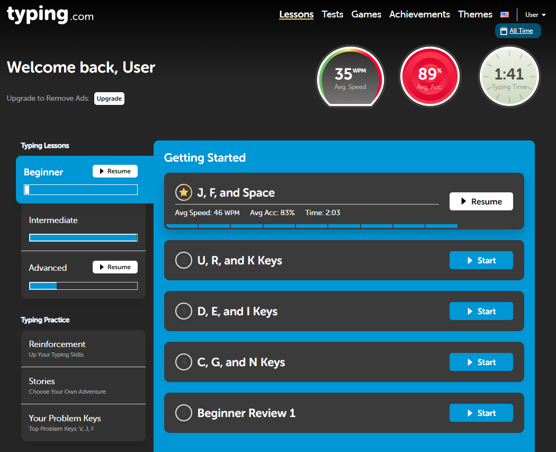Click the Upgrade button
This screenshot has height=452, width=556.
coord(109,99)
